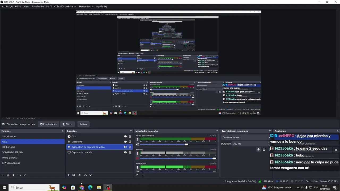Move the selected scene up
Screen dimensions: 340x191
click(20, 175)
